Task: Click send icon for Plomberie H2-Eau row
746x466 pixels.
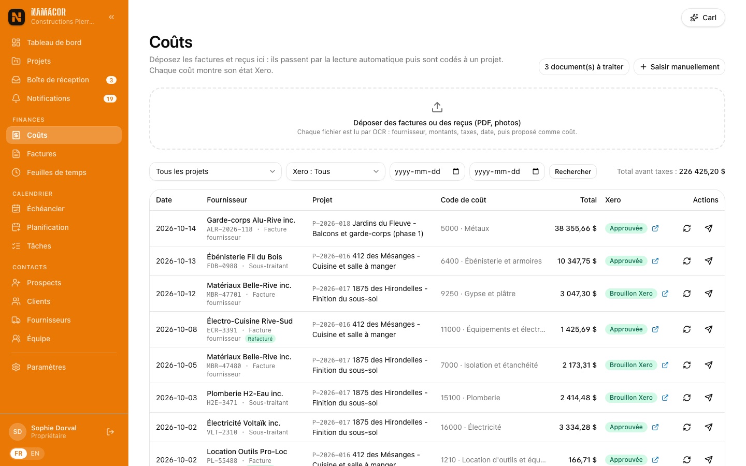Action: pos(709,398)
